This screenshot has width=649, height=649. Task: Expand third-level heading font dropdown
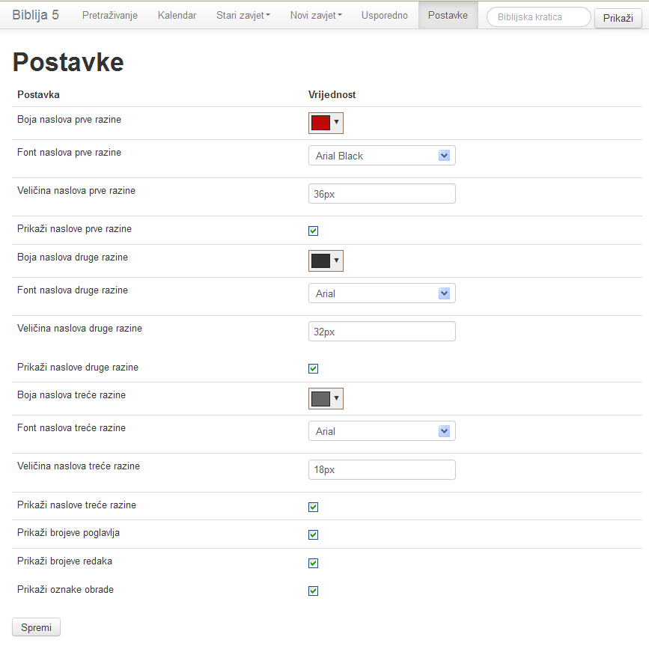[x=382, y=431]
